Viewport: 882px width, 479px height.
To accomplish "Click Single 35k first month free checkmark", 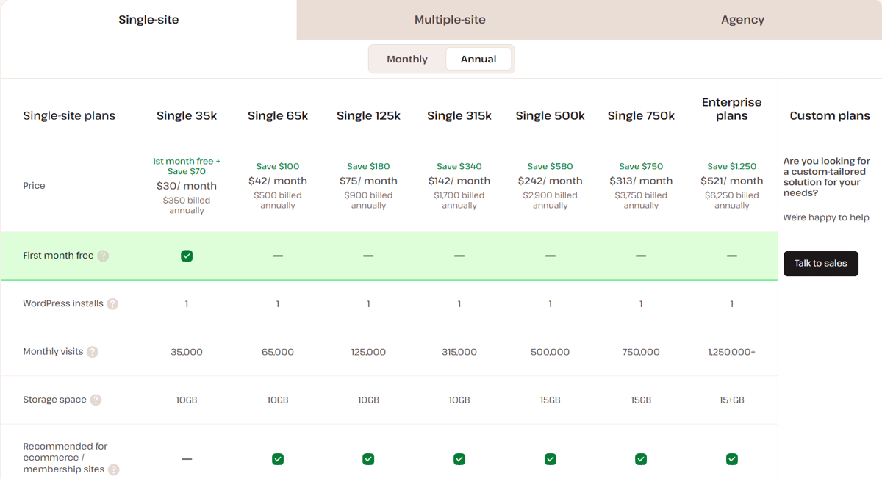I will click(187, 256).
